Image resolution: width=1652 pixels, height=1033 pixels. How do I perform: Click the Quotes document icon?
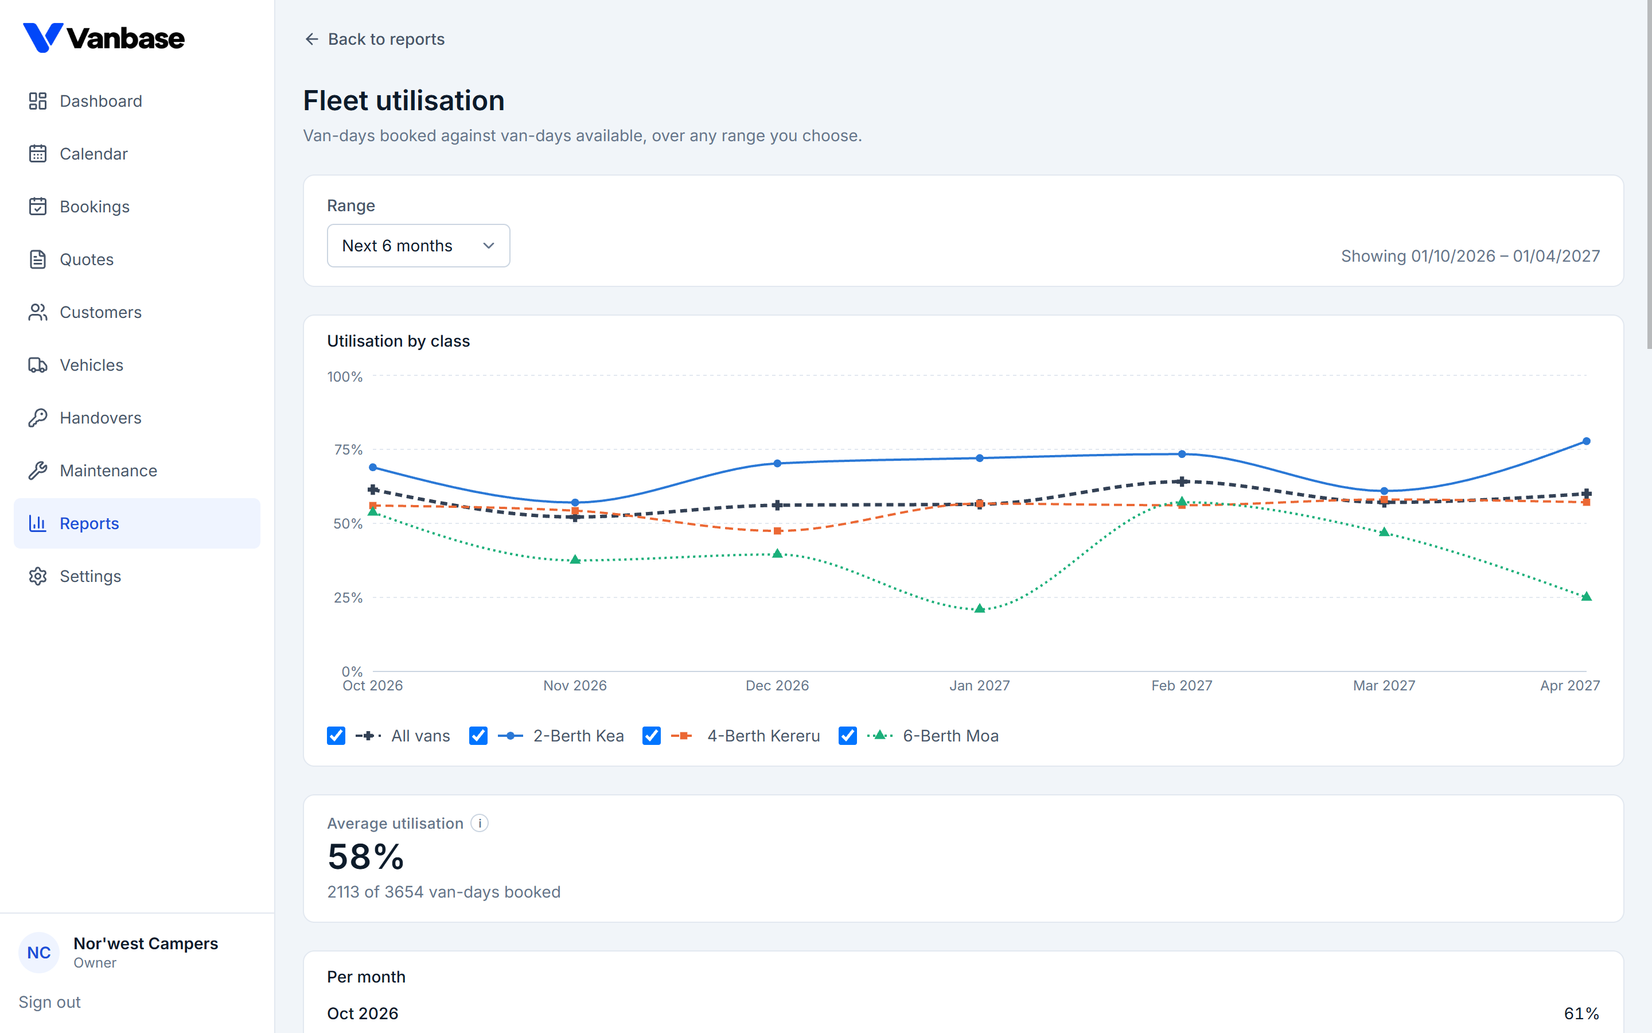[37, 259]
